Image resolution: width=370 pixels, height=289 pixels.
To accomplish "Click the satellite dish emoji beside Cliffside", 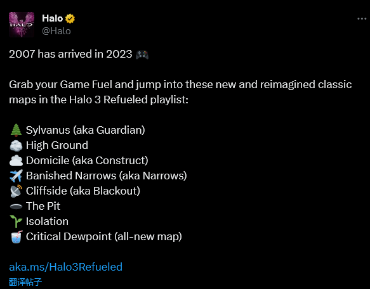I will [x=16, y=191].
